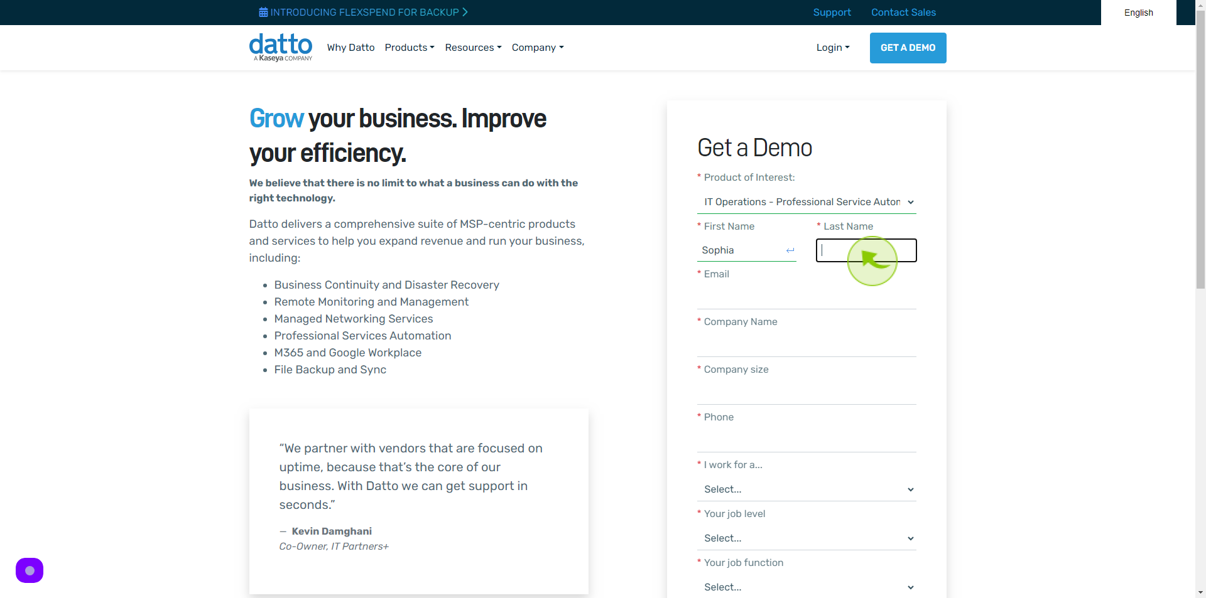Open the 'I work for a...' dropdown
The image size is (1206, 598).
pos(807,489)
